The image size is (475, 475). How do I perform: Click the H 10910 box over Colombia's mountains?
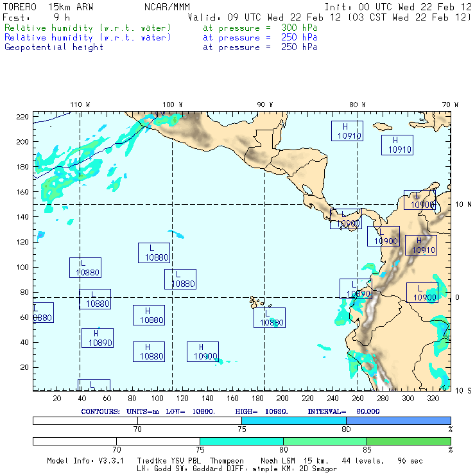[x=421, y=245]
